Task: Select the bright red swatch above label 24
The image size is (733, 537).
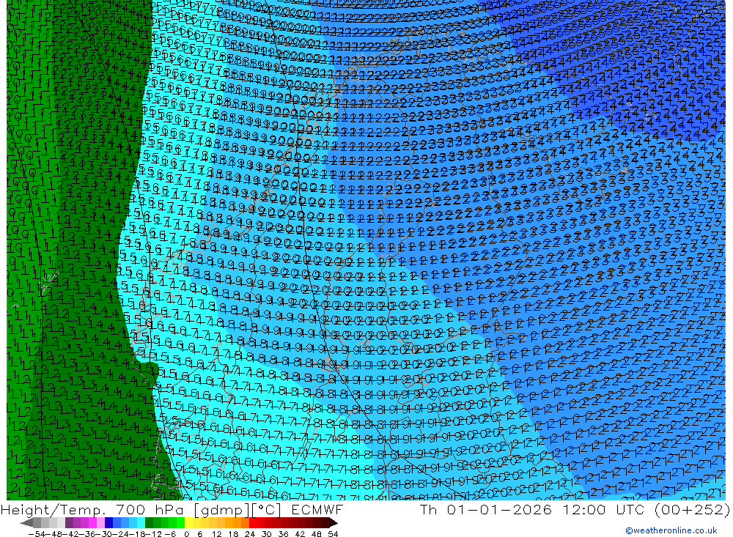Action: (x=252, y=522)
